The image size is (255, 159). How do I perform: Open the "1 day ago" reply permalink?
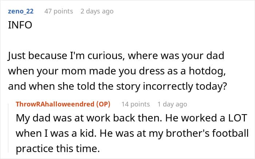click(172, 104)
